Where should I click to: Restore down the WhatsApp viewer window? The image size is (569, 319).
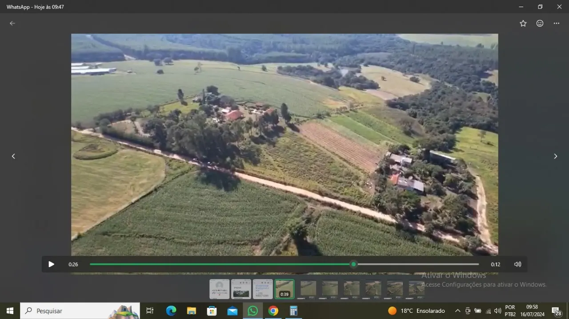(x=540, y=7)
